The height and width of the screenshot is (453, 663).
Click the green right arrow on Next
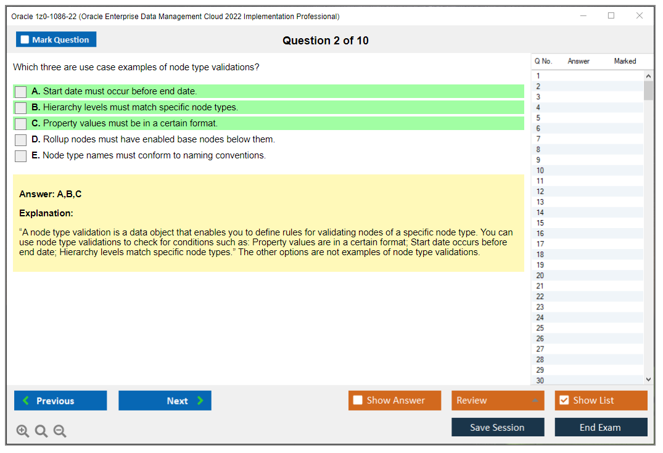click(199, 401)
